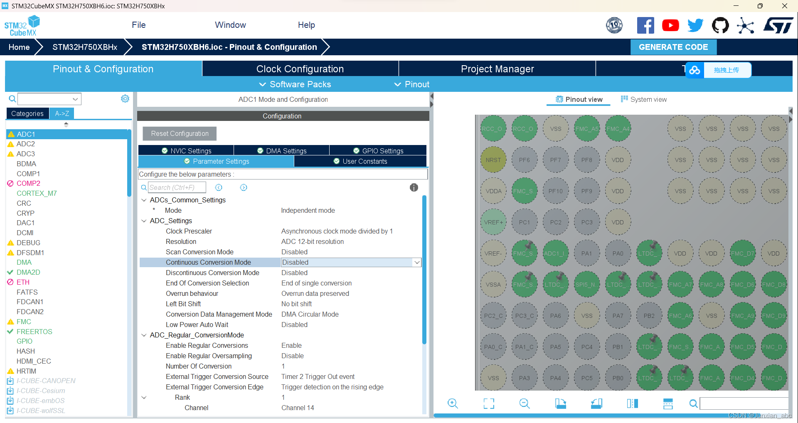Click the parameter list vertical scrollbar

tap(424, 270)
